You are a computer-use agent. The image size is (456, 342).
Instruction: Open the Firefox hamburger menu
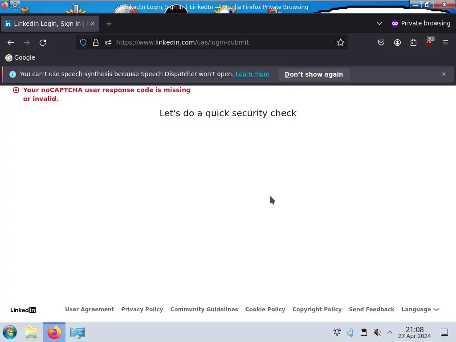(445, 42)
